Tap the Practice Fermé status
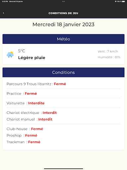 (x=31, y=94)
